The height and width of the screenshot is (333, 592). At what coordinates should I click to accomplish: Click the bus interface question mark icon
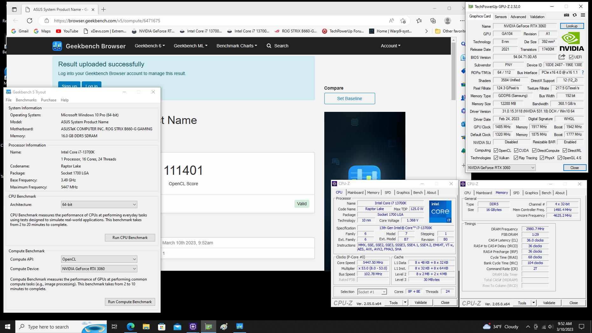[583, 72]
